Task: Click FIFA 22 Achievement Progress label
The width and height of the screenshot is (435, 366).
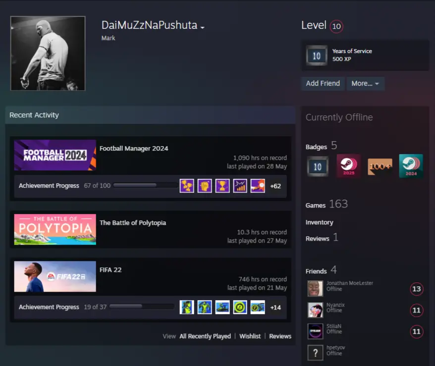Action: coord(49,307)
